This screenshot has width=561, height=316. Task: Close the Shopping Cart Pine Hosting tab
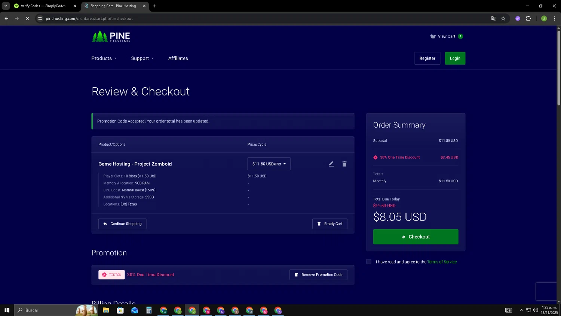pos(144,6)
